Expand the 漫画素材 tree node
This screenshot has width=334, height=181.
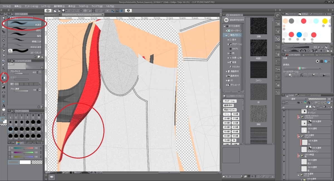click(227, 71)
